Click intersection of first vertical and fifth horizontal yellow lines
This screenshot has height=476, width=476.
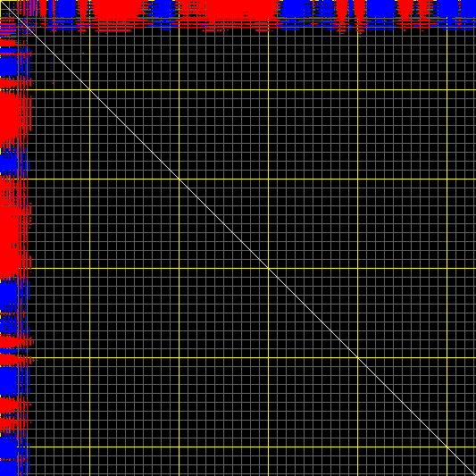[90, 447]
